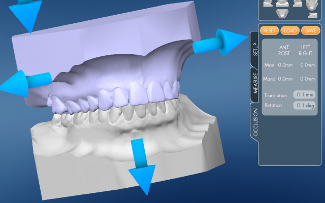Click the blue right-pointing arrow on the upper model
Image resolution: width=325 pixels, height=203 pixels.
click(220, 43)
